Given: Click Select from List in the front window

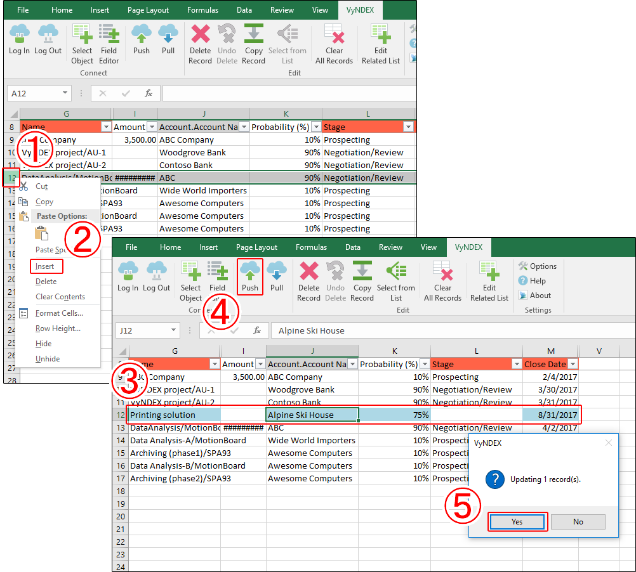Looking at the screenshot, I should (x=396, y=282).
